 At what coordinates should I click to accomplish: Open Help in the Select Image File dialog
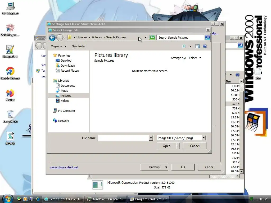(205, 46)
